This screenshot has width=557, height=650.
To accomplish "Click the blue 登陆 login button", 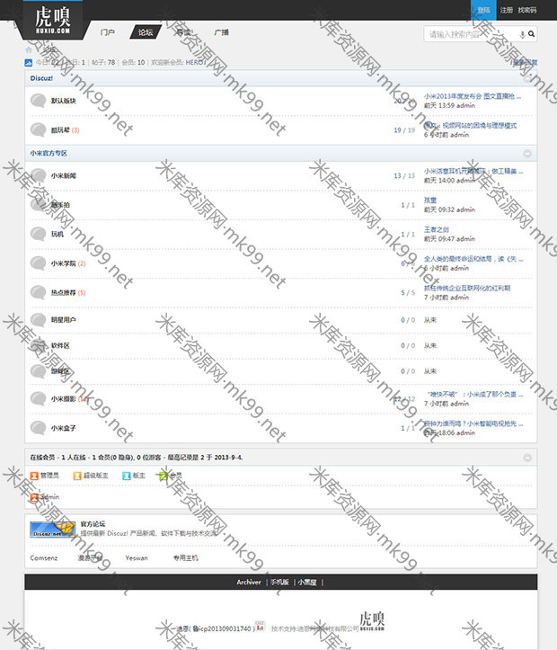I will (x=483, y=10).
